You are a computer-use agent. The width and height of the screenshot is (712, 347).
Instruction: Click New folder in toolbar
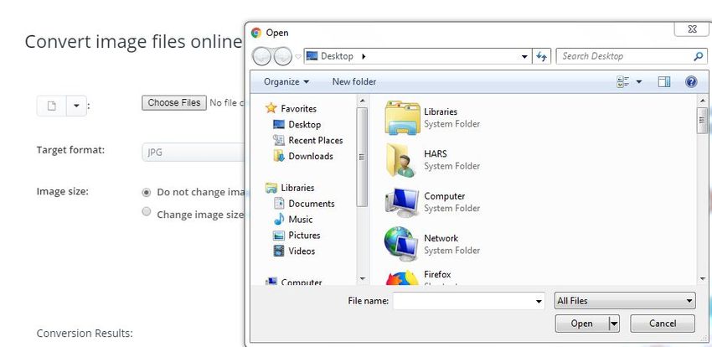(353, 81)
